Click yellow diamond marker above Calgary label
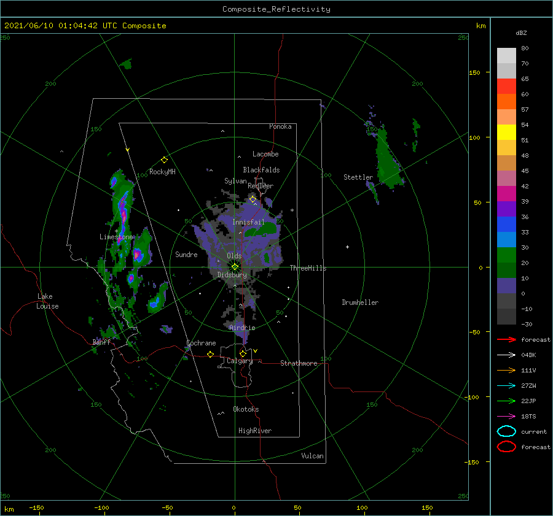 (x=243, y=353)
